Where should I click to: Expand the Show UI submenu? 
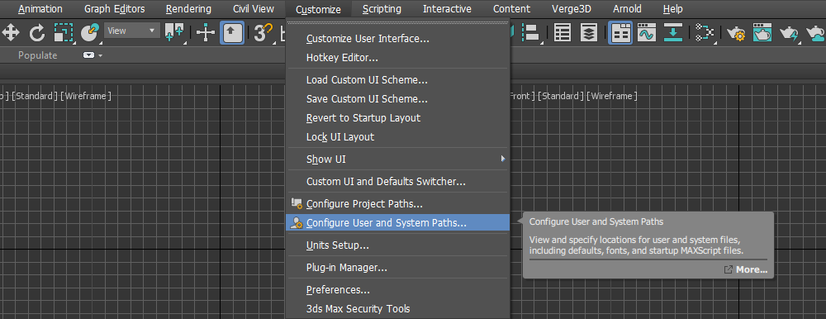[x=398, y=159]
